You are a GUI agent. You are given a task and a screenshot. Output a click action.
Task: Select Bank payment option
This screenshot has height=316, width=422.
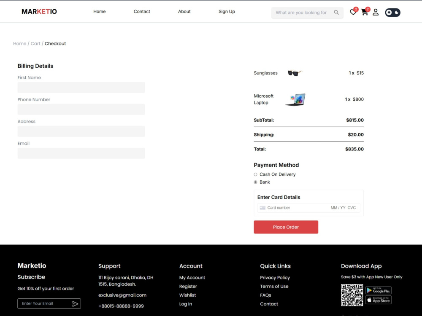point(255,182)
